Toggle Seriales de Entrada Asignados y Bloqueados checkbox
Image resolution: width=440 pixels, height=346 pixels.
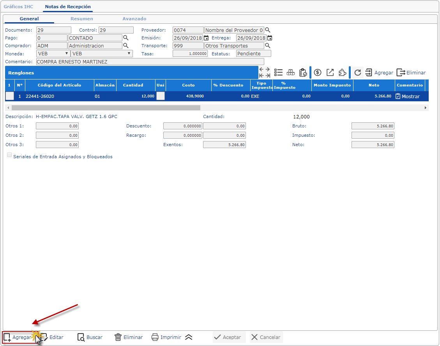click(x=9, y=155)
